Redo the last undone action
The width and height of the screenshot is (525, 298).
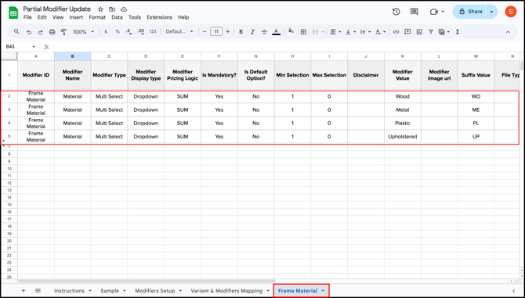tap(41, 32)
